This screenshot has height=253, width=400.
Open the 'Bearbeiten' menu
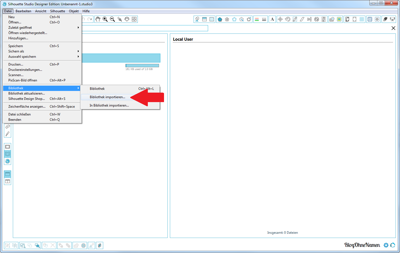23,11
